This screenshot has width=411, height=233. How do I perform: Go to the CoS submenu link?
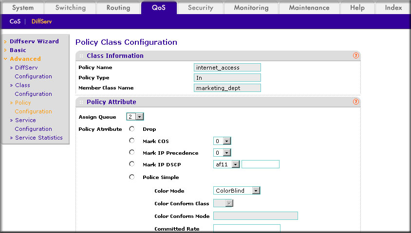(x=15, y=21)
